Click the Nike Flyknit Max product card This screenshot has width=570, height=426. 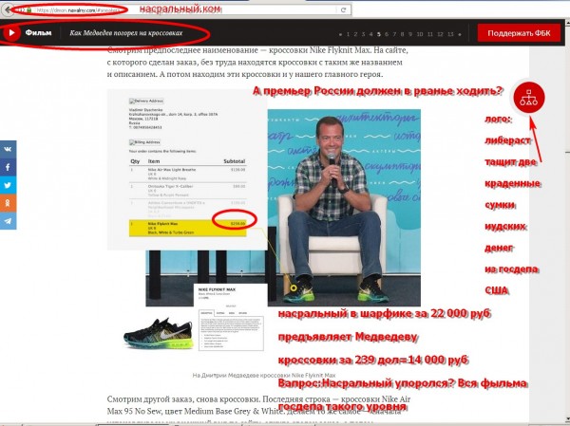pos(231,318)
